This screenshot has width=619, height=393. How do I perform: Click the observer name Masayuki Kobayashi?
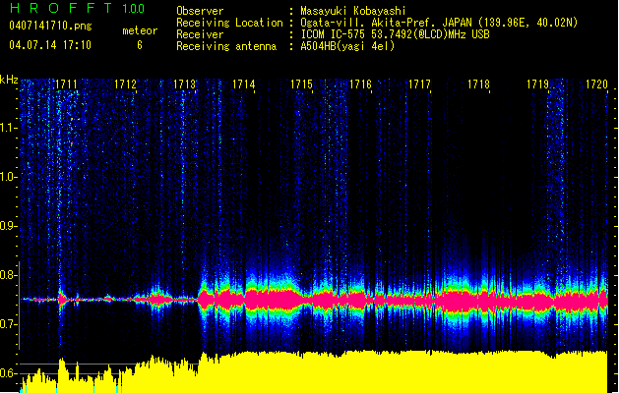[x=353, y=11]
